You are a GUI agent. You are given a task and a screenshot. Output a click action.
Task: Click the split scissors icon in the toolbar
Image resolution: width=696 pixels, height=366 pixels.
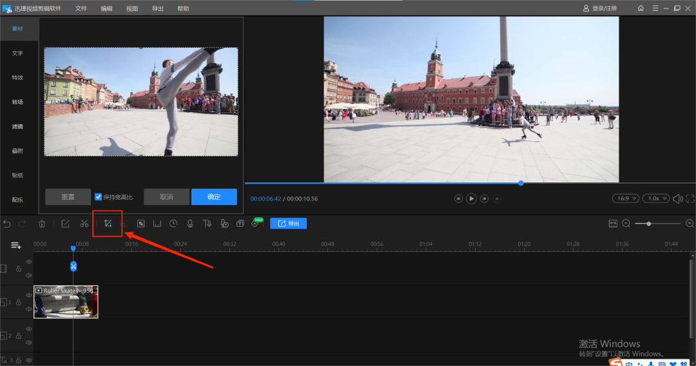point(84,224)
